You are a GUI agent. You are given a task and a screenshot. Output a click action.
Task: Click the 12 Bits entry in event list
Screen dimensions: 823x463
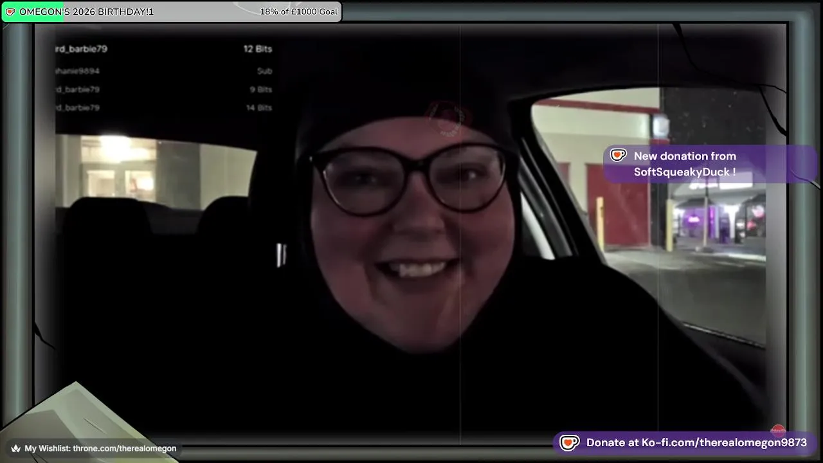pyautogui.click(x=257, y=49)
